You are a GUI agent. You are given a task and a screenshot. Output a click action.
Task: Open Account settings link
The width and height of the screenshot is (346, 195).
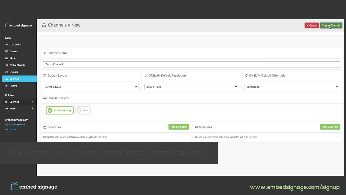click(x=17, y=125)
